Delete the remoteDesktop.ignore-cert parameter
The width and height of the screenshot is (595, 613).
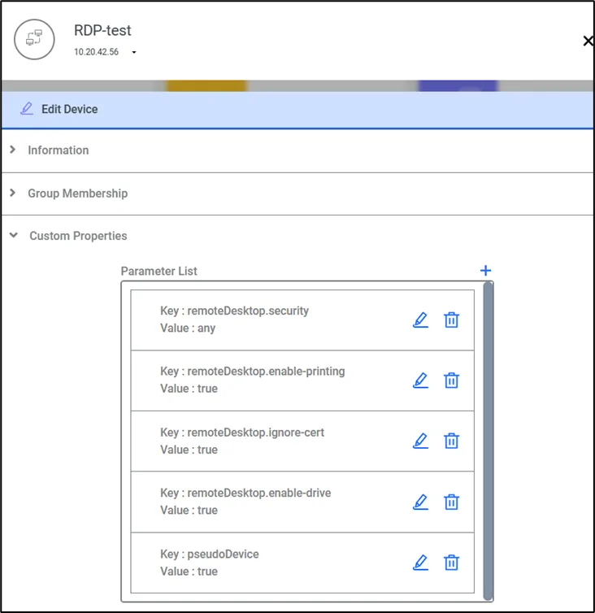click(x=451, y=441)
